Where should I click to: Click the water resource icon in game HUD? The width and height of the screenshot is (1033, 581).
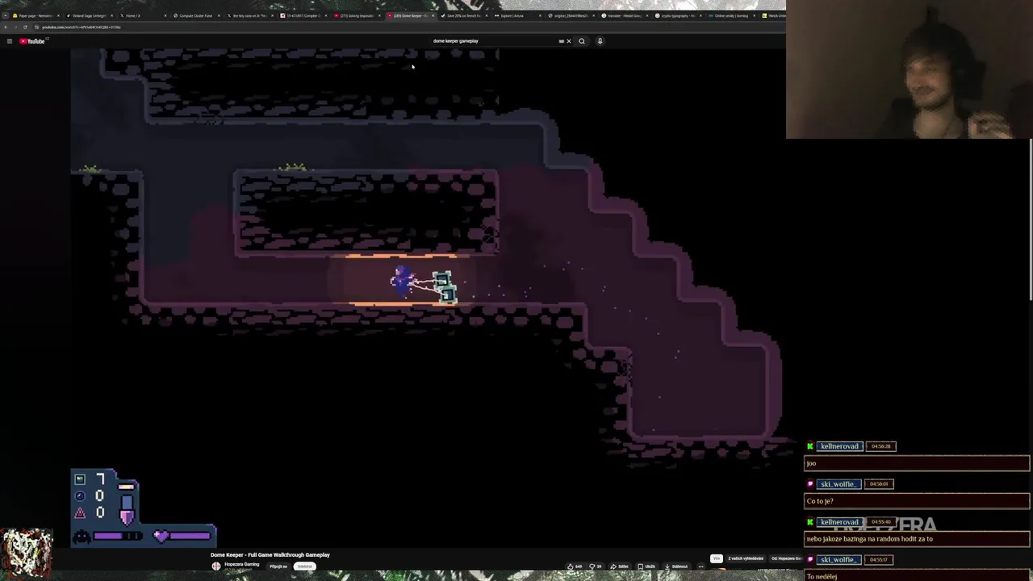tap(80, 496)
